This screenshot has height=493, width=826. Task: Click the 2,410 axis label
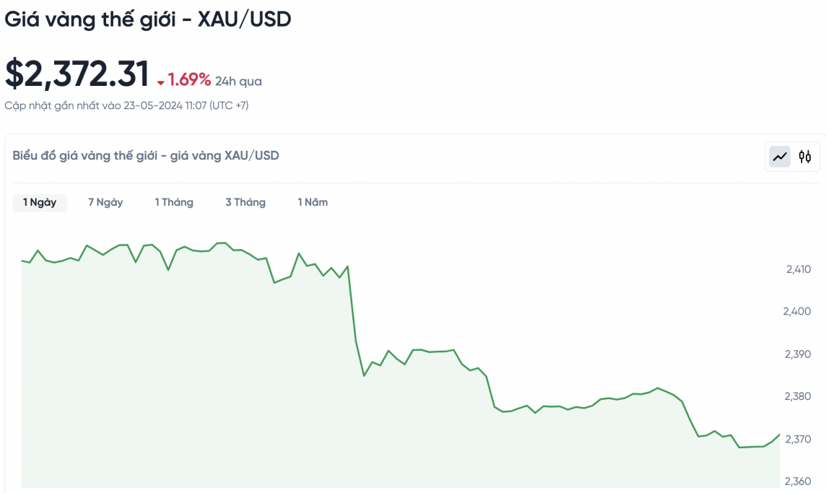[x=798, y=269]
